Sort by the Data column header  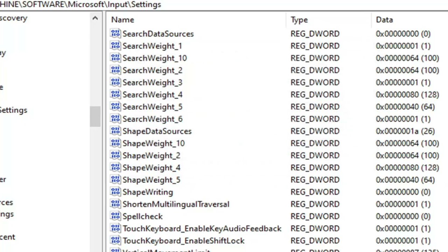pyautogui.click(x=410, y=20)
